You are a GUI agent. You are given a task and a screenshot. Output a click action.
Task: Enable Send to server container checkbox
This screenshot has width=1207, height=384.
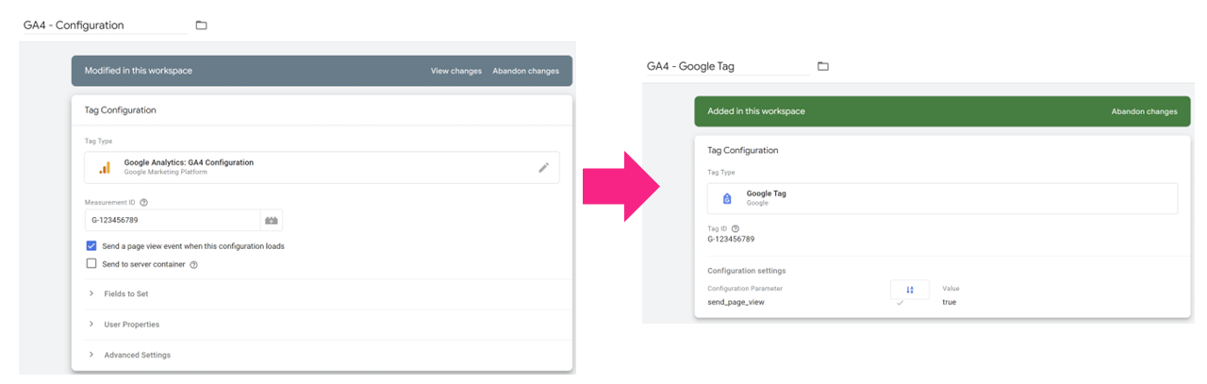[x=91, y=264]
